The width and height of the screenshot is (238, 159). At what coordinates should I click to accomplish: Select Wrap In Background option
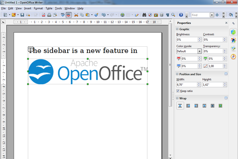(x=220, y=106)
